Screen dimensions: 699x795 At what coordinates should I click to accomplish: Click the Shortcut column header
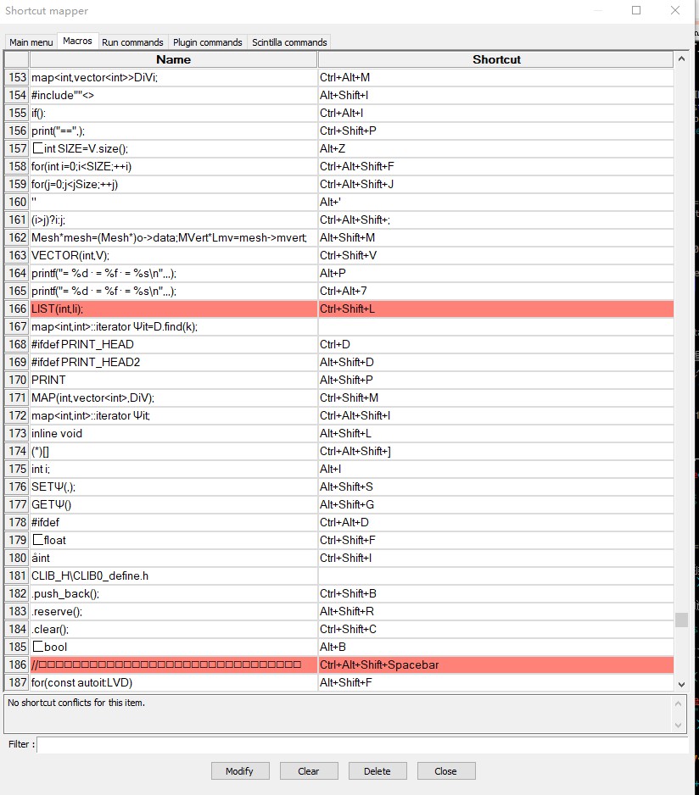pos(496,59)
